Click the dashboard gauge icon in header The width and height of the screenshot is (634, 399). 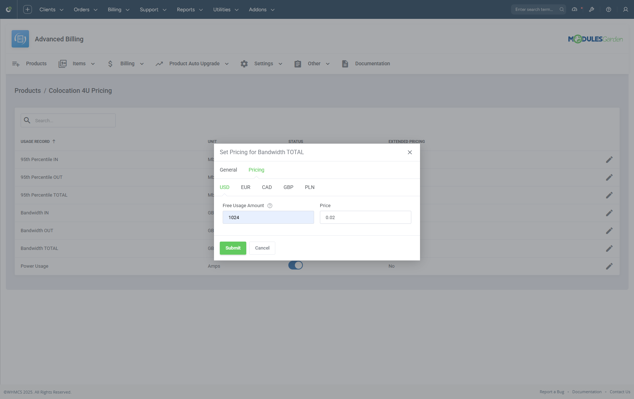coord(575,9)
